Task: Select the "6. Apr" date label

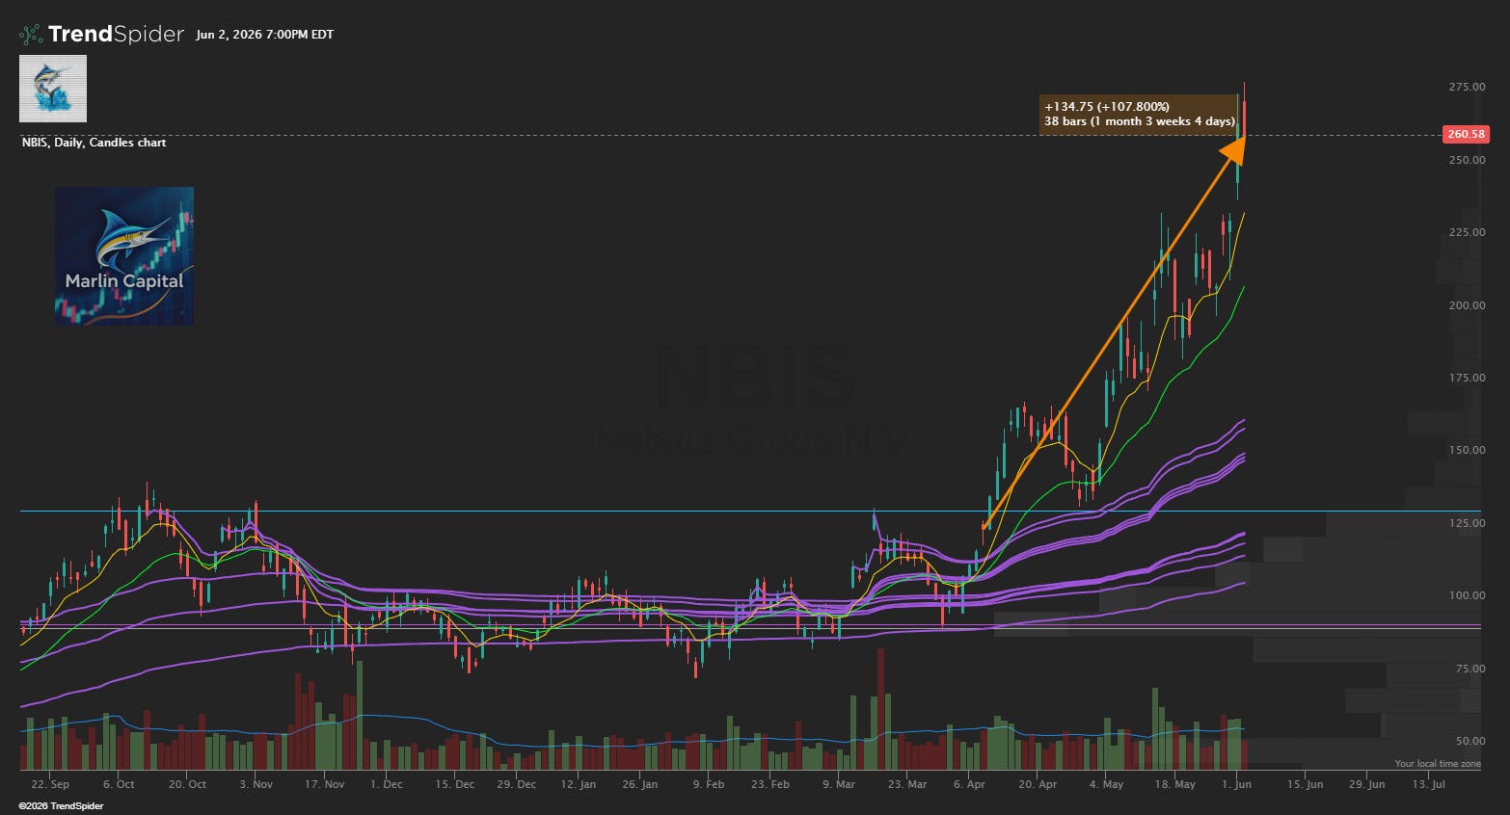Action: (x=969, y=784)
